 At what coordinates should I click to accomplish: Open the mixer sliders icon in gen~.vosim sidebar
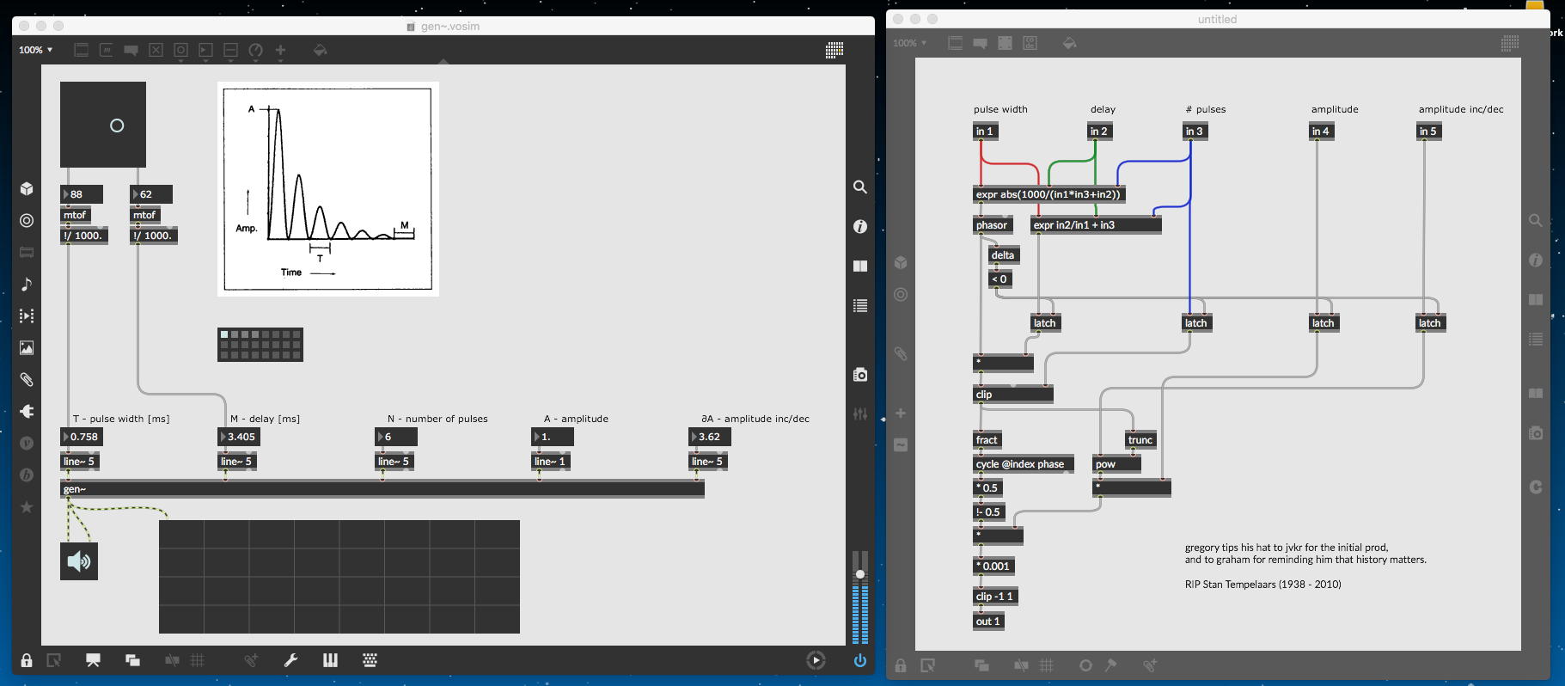pyautogui.click(x=859, y=413)
